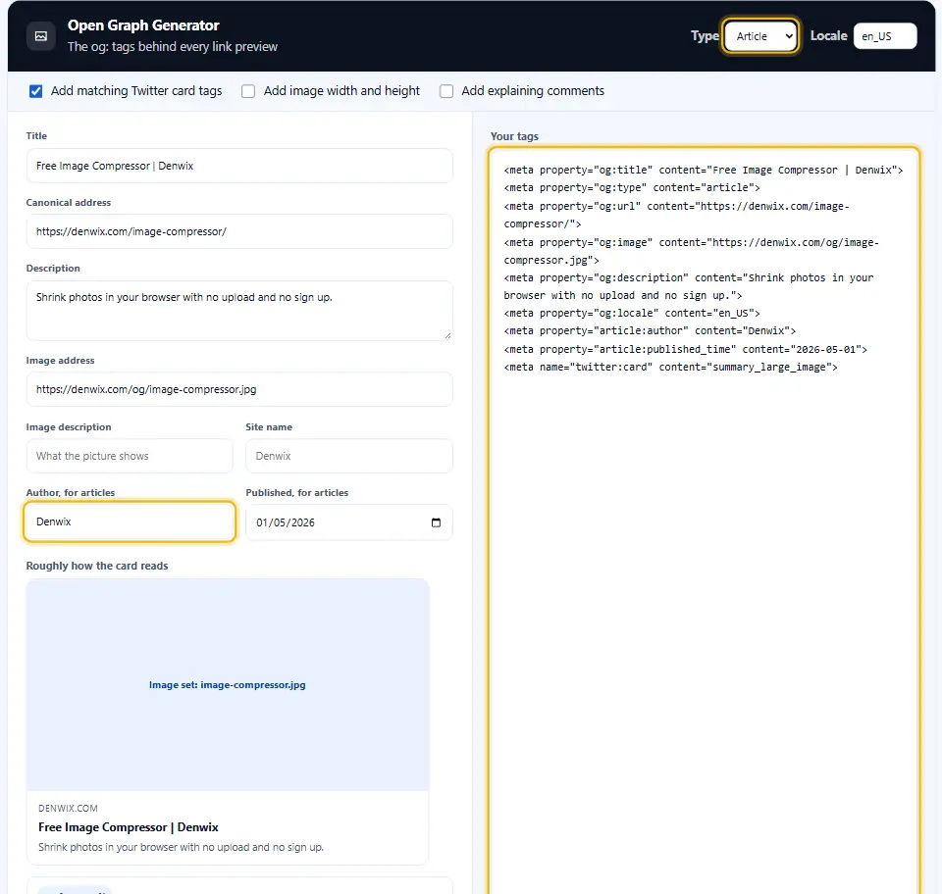Screen dimensions: 942x894
Task: Click the Image address input field
Action: [239, 389]
